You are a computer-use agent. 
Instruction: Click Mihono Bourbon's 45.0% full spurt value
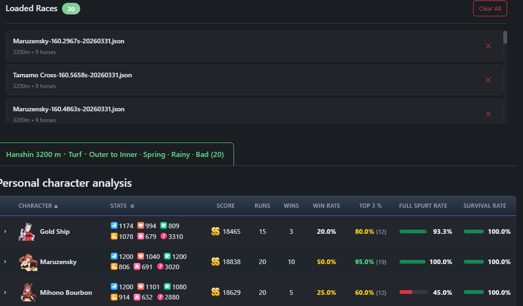pyautogui.click(x=442, y=292)
